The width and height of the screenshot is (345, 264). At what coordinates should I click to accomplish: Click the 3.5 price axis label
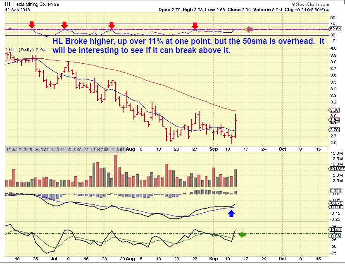(x=333, y=82)
